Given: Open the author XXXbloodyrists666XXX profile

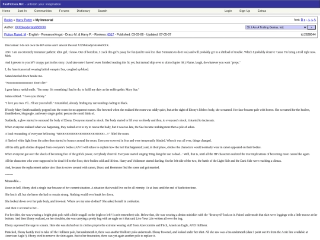Looking at the screenshot, I should (30, 27).
